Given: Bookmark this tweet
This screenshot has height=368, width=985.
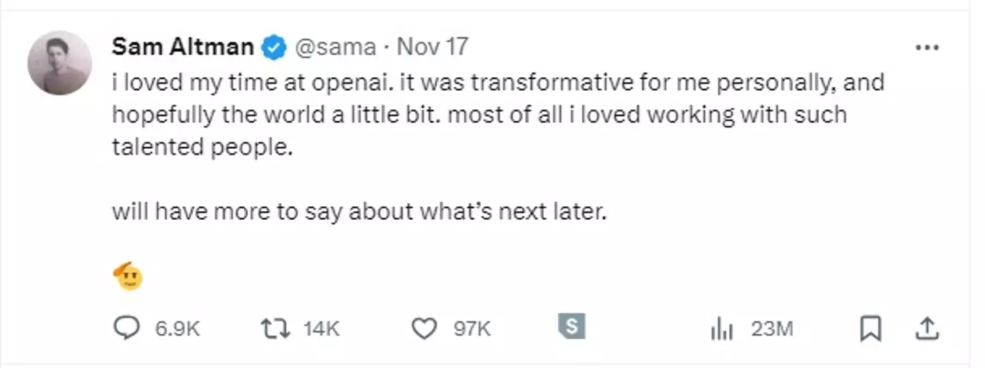Looking at the screenshot, I should pos(869,329).
